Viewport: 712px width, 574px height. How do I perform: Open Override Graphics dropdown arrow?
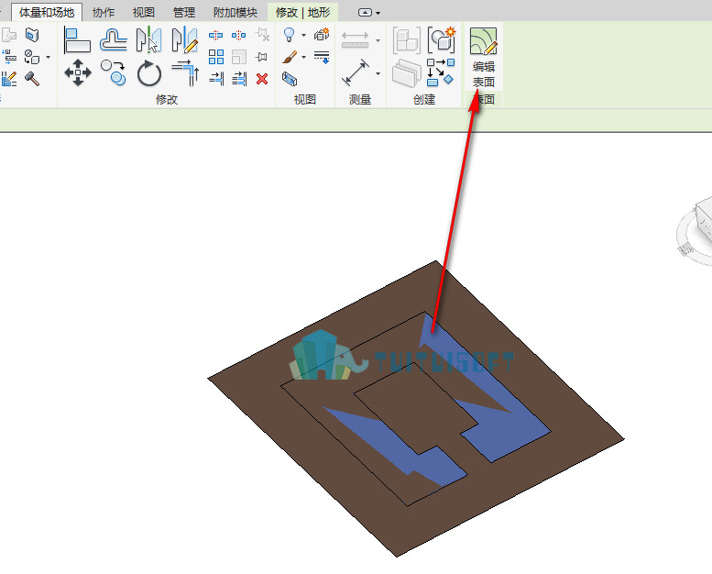(304, 57)
